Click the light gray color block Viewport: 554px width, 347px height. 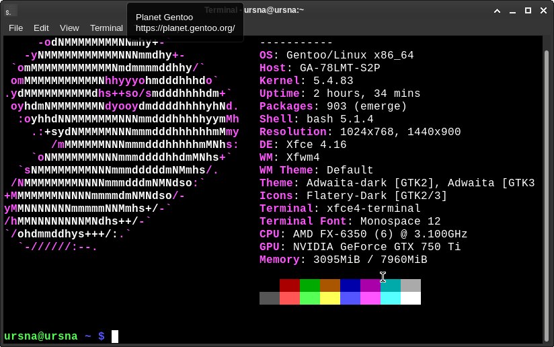pos(411,286)
